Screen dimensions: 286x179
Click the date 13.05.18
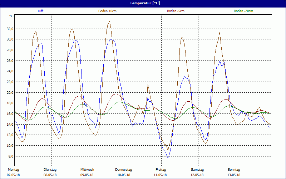coord(234,175)
